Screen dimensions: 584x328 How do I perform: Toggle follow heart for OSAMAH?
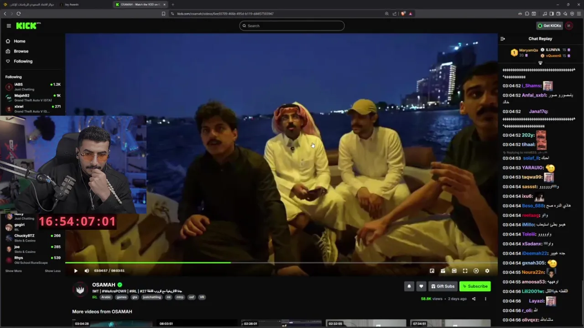[421, 286]
